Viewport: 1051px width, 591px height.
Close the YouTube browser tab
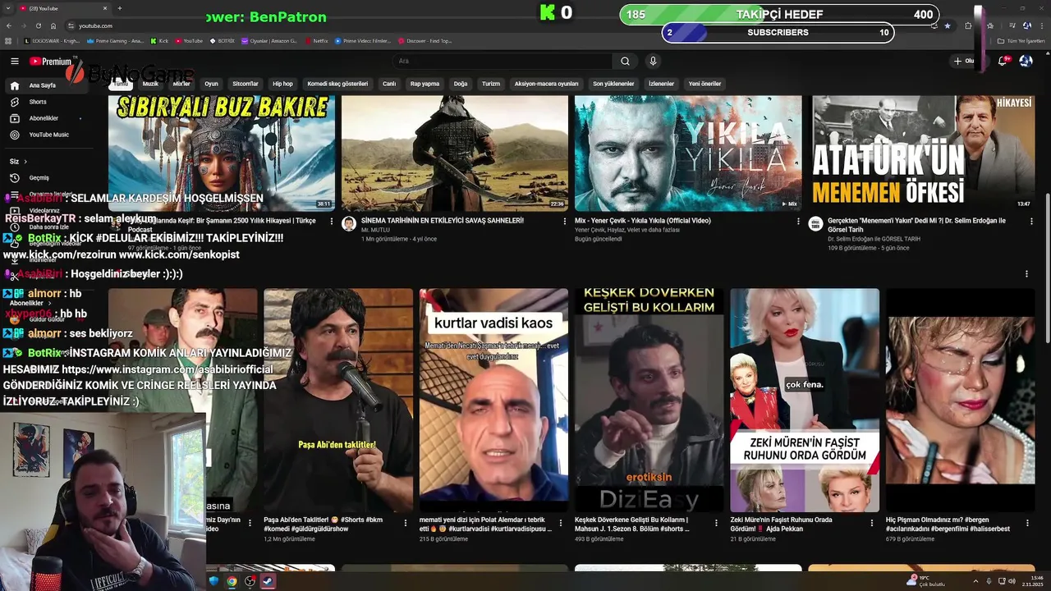(106, 8)
